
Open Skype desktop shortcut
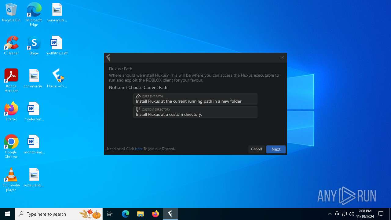[x=34, y=46]
